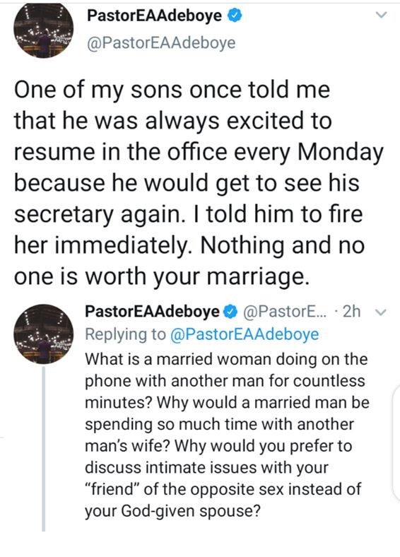Click the line 'secretary again. I told him to fire'
Screen dimensions: 400x557
[188, 214]
